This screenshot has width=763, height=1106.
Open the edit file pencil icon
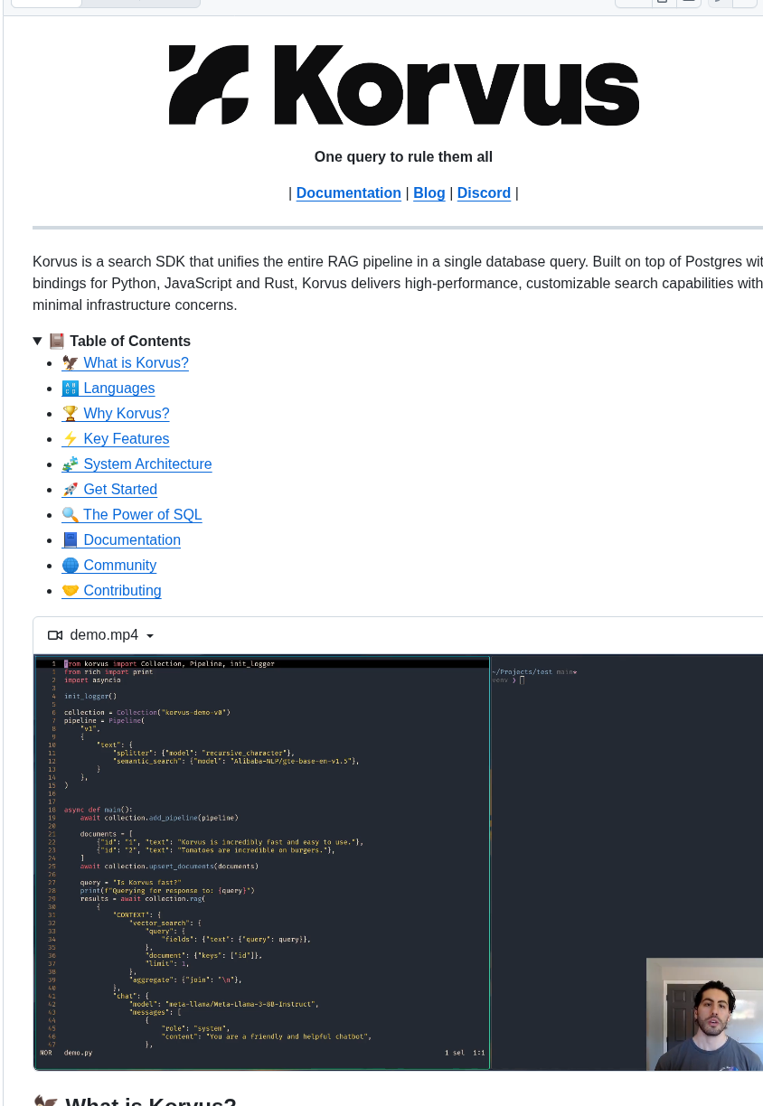719,3
